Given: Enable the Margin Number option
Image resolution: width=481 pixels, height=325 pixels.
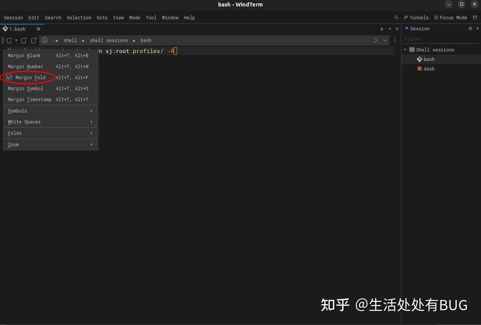Looking at the screenshot, I should (x=25, y=66).
